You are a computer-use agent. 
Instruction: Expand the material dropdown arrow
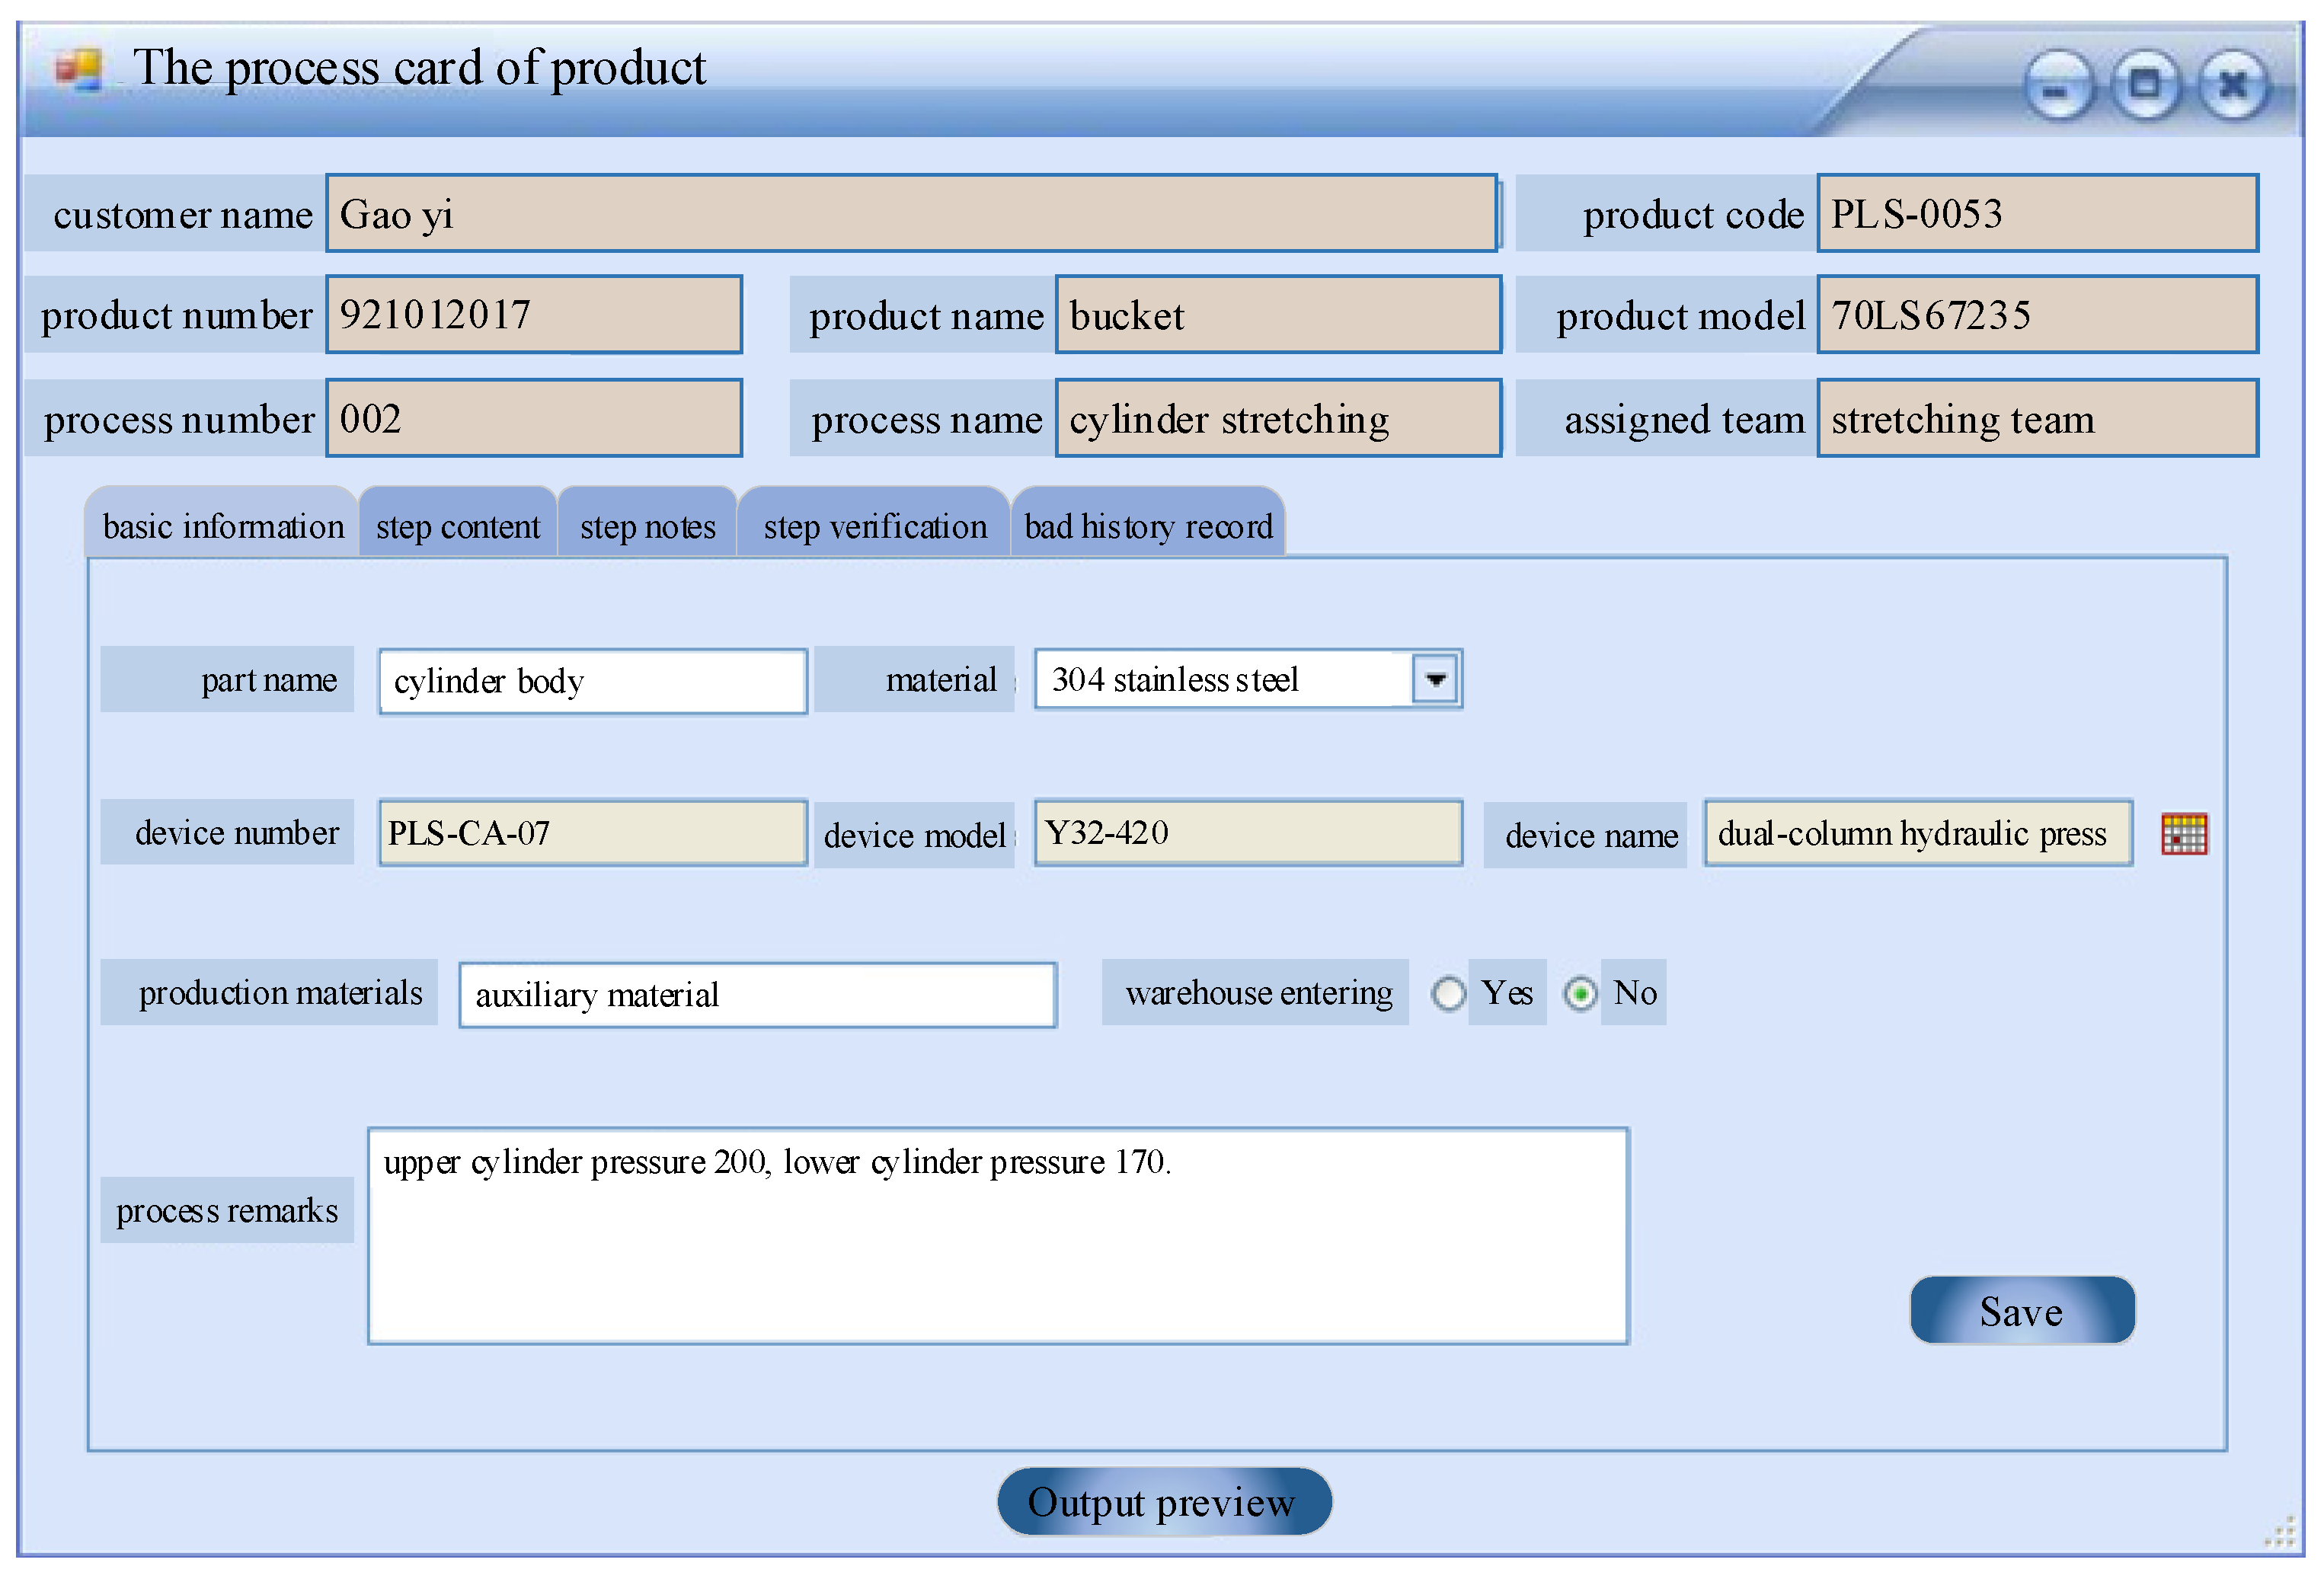click(1435, 680)
